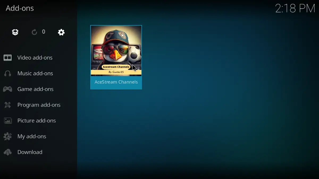Image resolution: width=319 pixels, height=179 pixels.
Task: Click the available updates count number
Action: pyautogui.click(x=44, y=32)
